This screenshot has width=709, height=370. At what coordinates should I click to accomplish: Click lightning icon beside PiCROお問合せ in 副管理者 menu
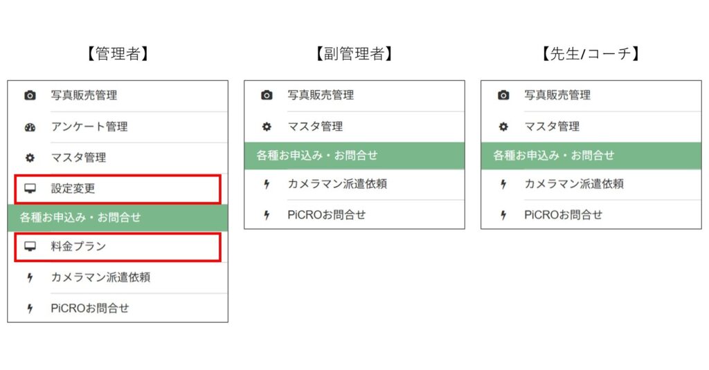pyautogui.click(x=267, y=215)
